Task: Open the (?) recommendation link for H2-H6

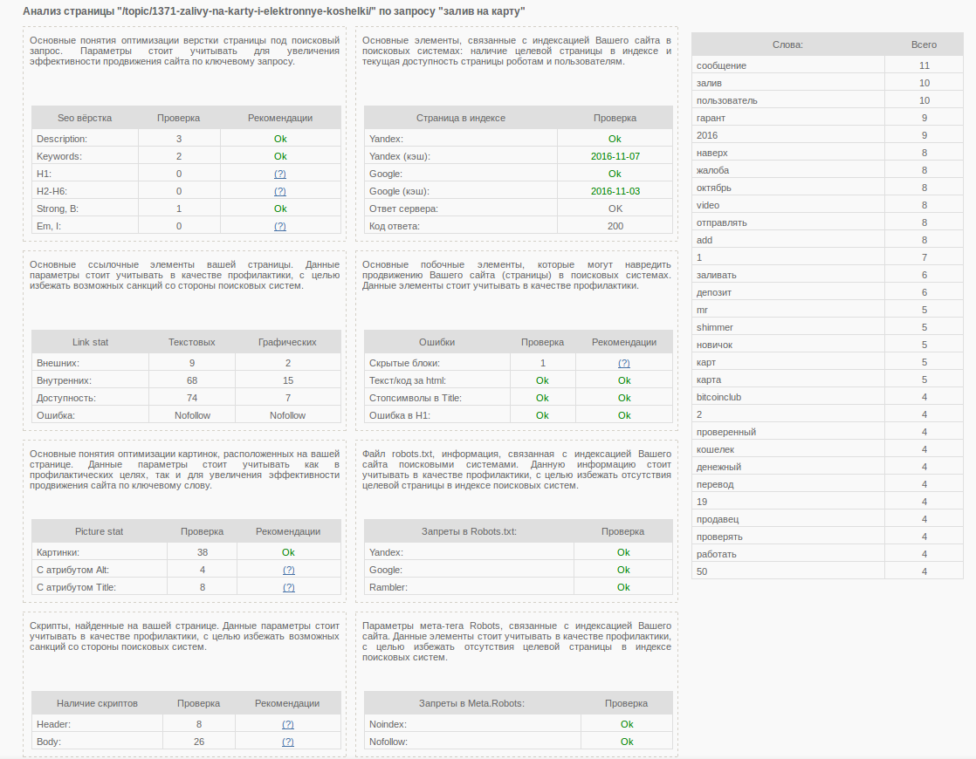Action: point(280,191)
